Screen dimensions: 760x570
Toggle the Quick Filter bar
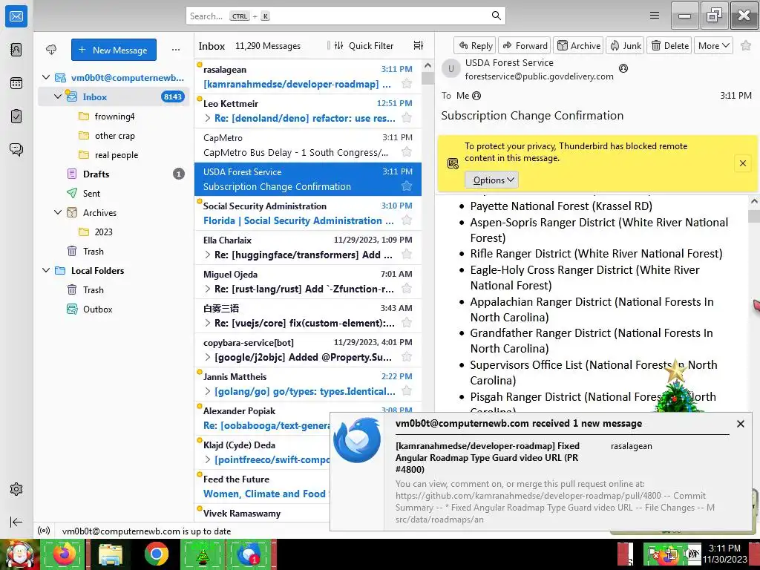[364, 45]
